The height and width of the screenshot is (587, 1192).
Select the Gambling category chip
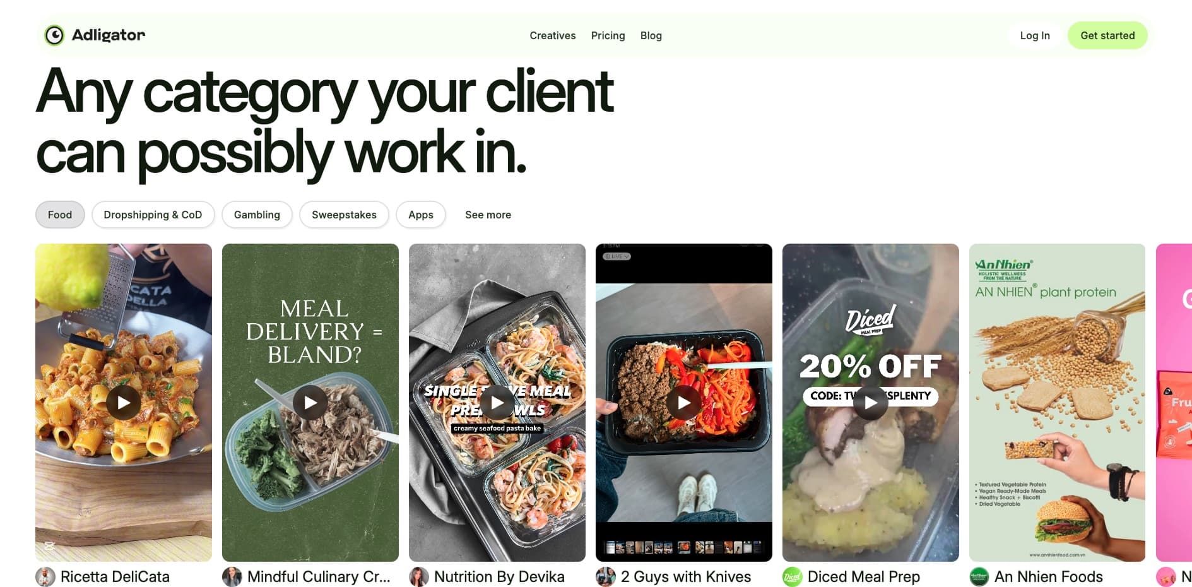point(257,215)
